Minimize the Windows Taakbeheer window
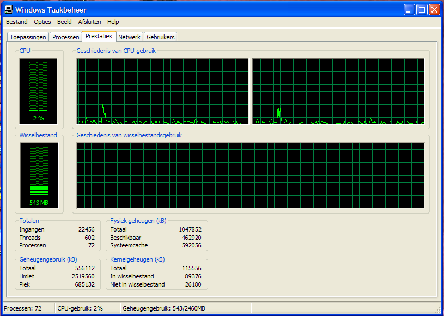Image resolution: width=444 pixels, height=316 pixels. pyautogui.click(x=409, y=10)
